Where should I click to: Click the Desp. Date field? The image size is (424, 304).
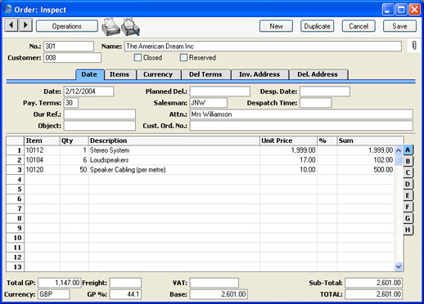coord(325,92)
